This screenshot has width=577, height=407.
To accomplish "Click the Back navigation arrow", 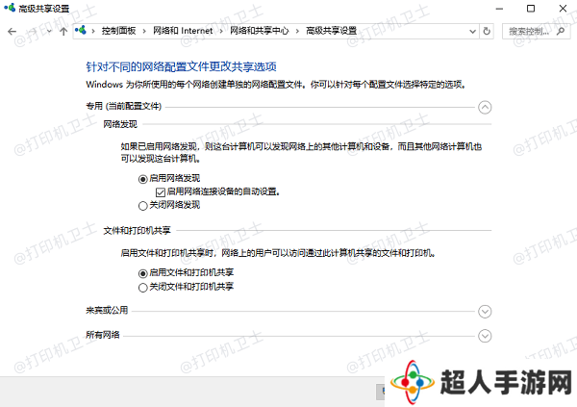I will pyautogui.click(x=12, y=31).
